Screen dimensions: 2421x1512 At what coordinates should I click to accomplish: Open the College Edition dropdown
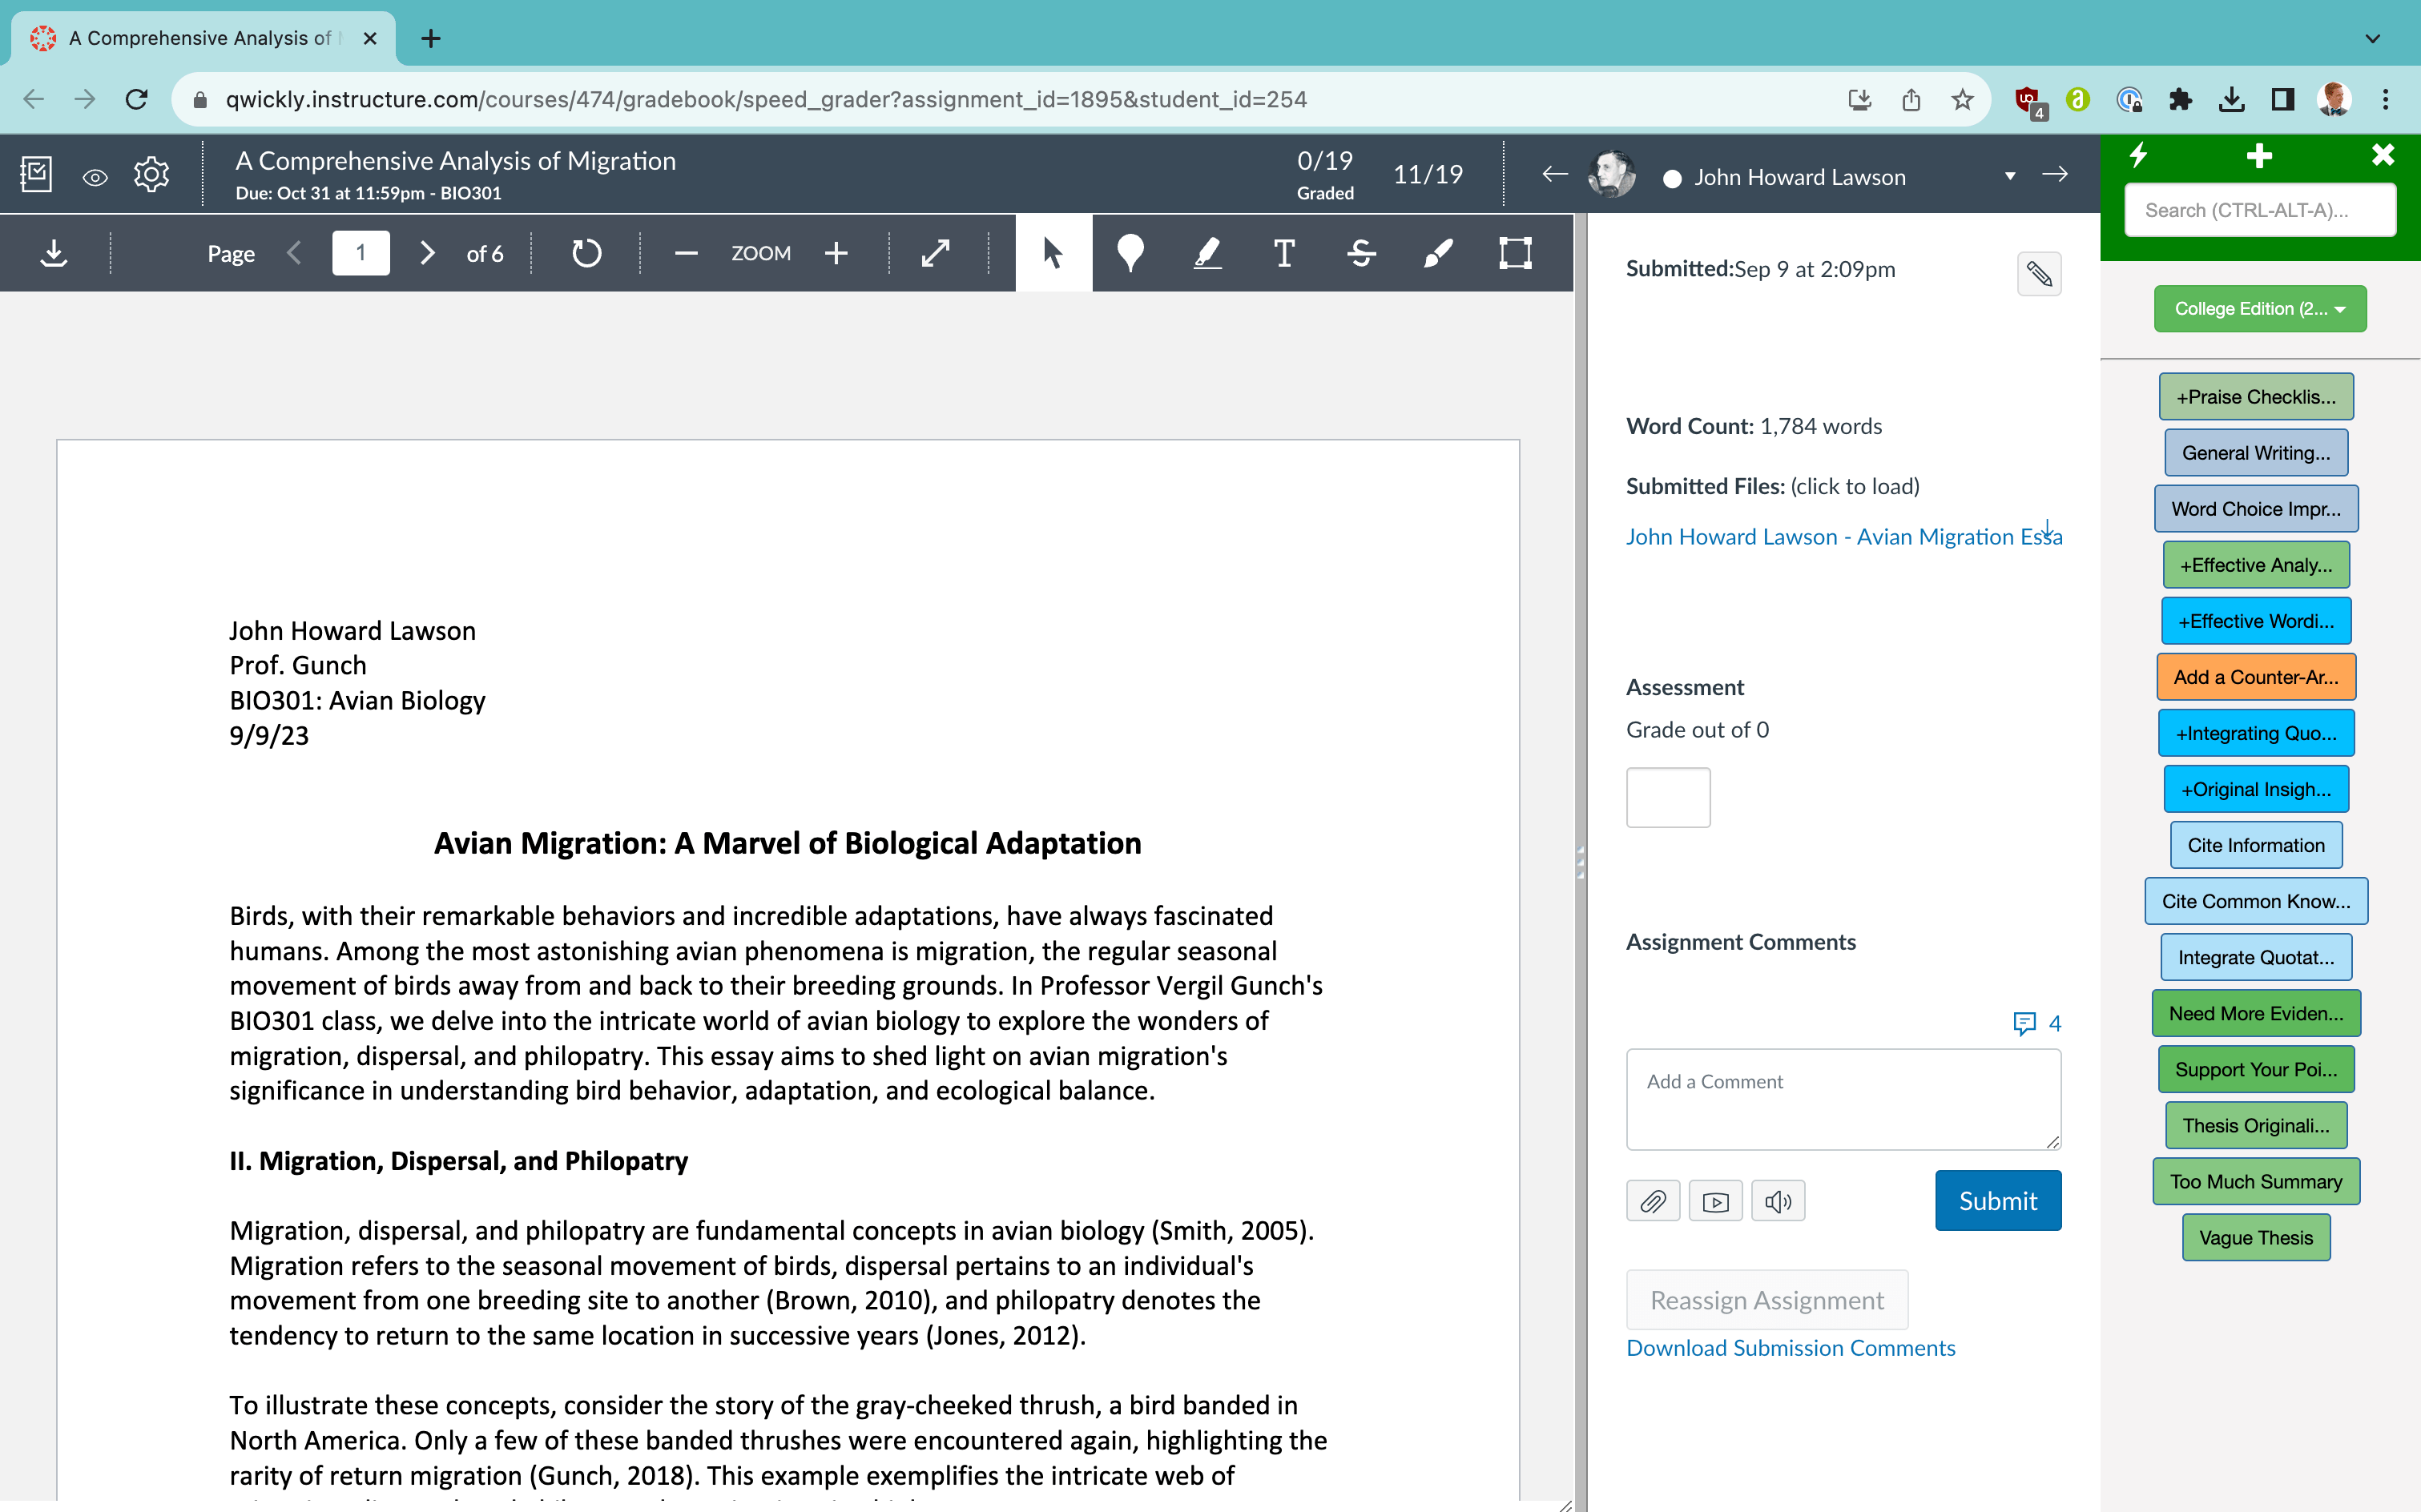[2259, 308]
